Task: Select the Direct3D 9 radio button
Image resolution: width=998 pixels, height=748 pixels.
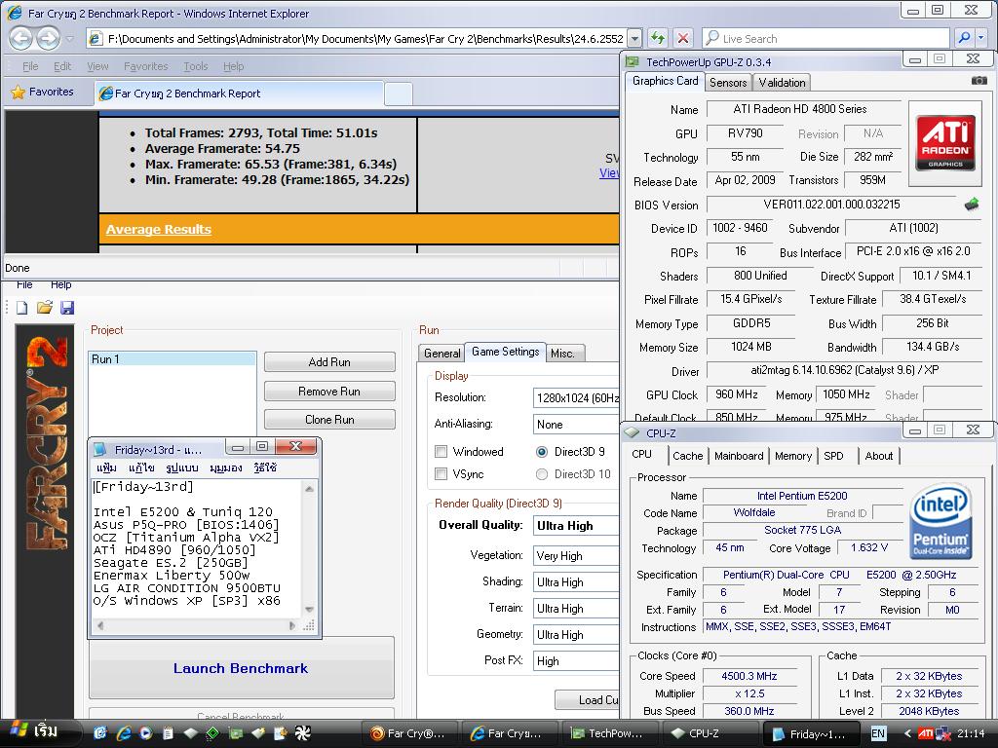Action: [542, 452]
